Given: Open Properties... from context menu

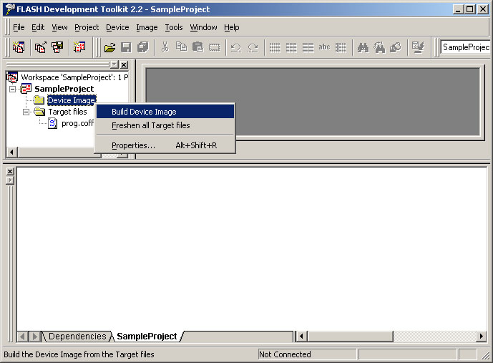Looking at the screenshot, I should pos(165,145).
